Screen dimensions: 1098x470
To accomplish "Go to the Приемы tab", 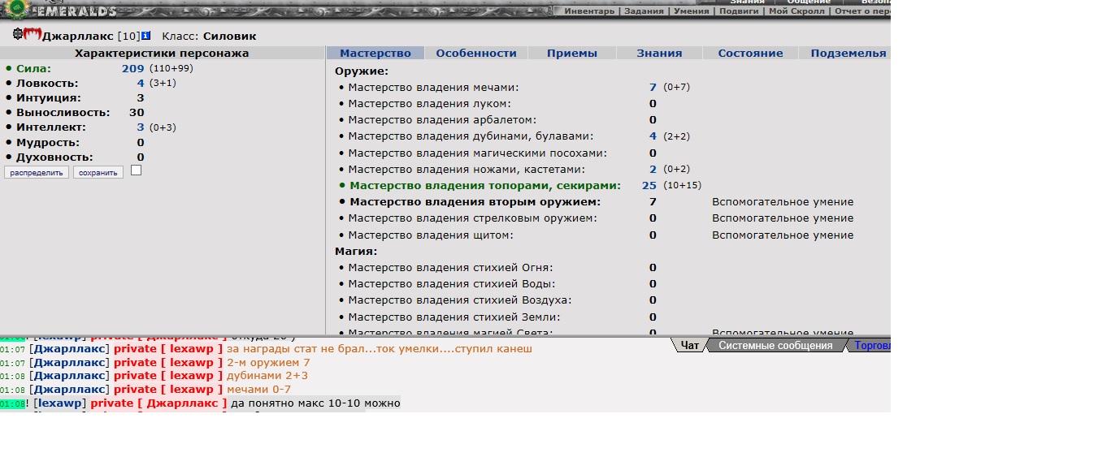I will point(572,53).
